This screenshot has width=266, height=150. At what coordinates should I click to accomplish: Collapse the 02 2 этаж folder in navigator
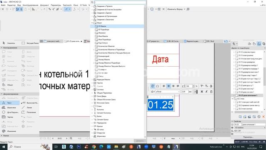click(x=232, y=99)
